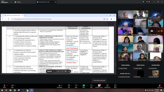Click the Halaman page number field

coord(54,71)
